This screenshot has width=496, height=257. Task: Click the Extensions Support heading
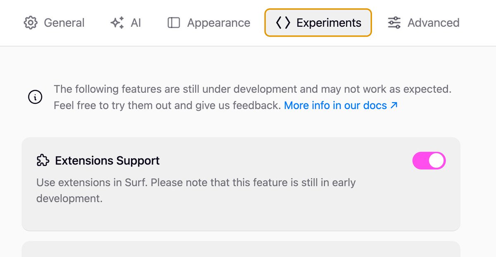[107, 161]
